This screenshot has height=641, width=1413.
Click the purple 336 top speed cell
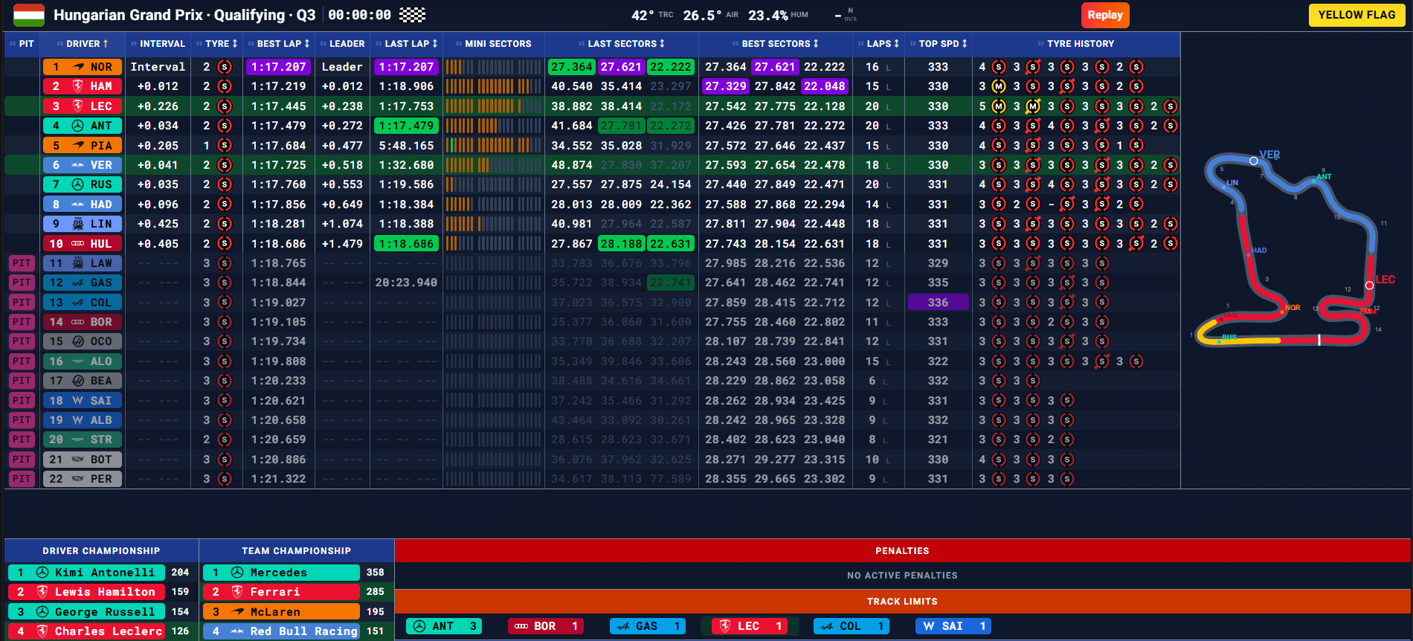(x=938, y=303)
